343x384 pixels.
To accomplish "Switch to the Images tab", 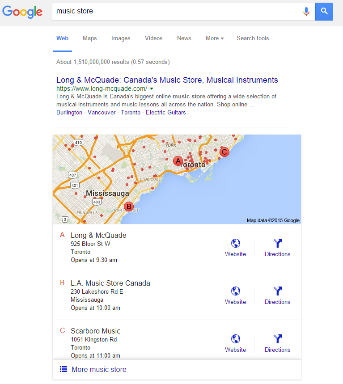I will click(121, 38).
